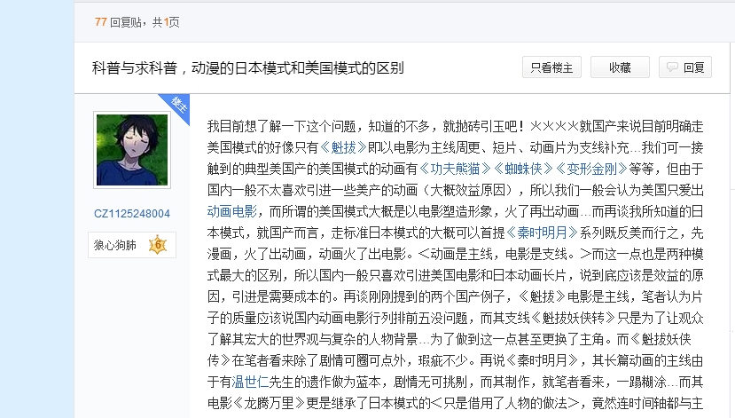Screen dimensions: 735x418
Task: Open the poster's anime avatar image
Action: click(132, 150)
